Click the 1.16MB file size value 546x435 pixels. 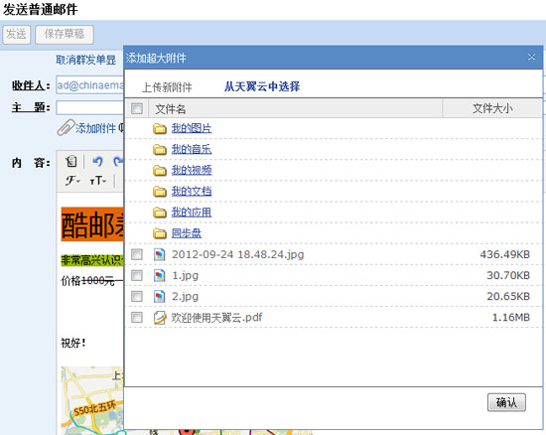(511, 317)
